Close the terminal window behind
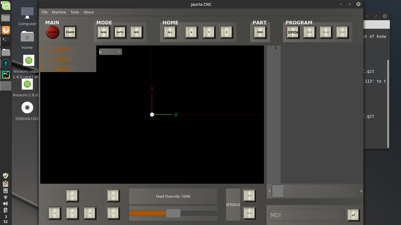 385,16
